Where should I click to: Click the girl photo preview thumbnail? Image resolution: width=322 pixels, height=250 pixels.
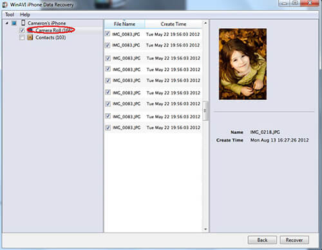243,64
